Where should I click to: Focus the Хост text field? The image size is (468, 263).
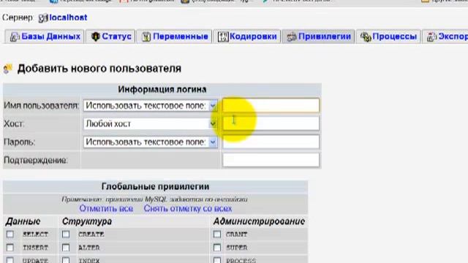pyautogui.click(x=271, y=123)
